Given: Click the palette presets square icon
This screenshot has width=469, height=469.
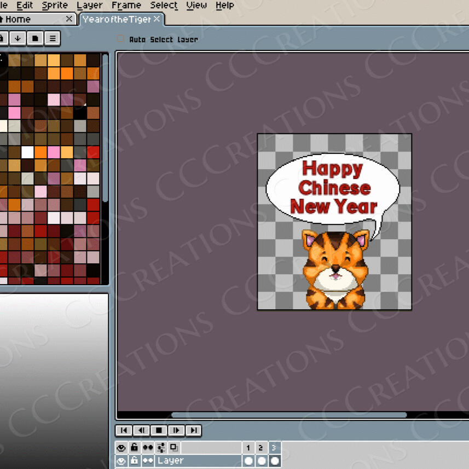Looking at the screenshot, I should coord(35,38).
